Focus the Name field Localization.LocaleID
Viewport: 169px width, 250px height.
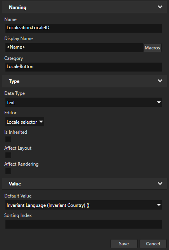tap(84, 28)
